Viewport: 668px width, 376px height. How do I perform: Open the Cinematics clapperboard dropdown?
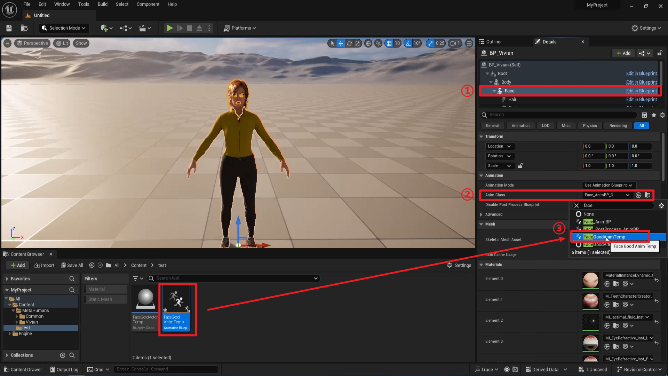[145, 28]
